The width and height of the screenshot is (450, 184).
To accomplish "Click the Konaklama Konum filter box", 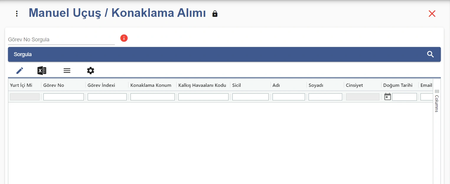I will [x=153, y=97].
